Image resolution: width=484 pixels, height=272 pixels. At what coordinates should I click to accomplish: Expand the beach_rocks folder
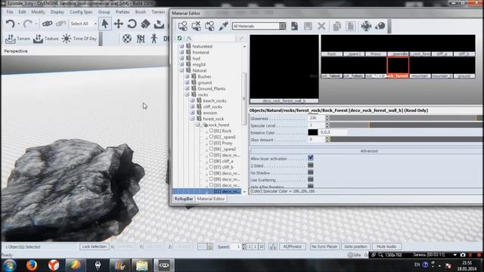point(192,100)
